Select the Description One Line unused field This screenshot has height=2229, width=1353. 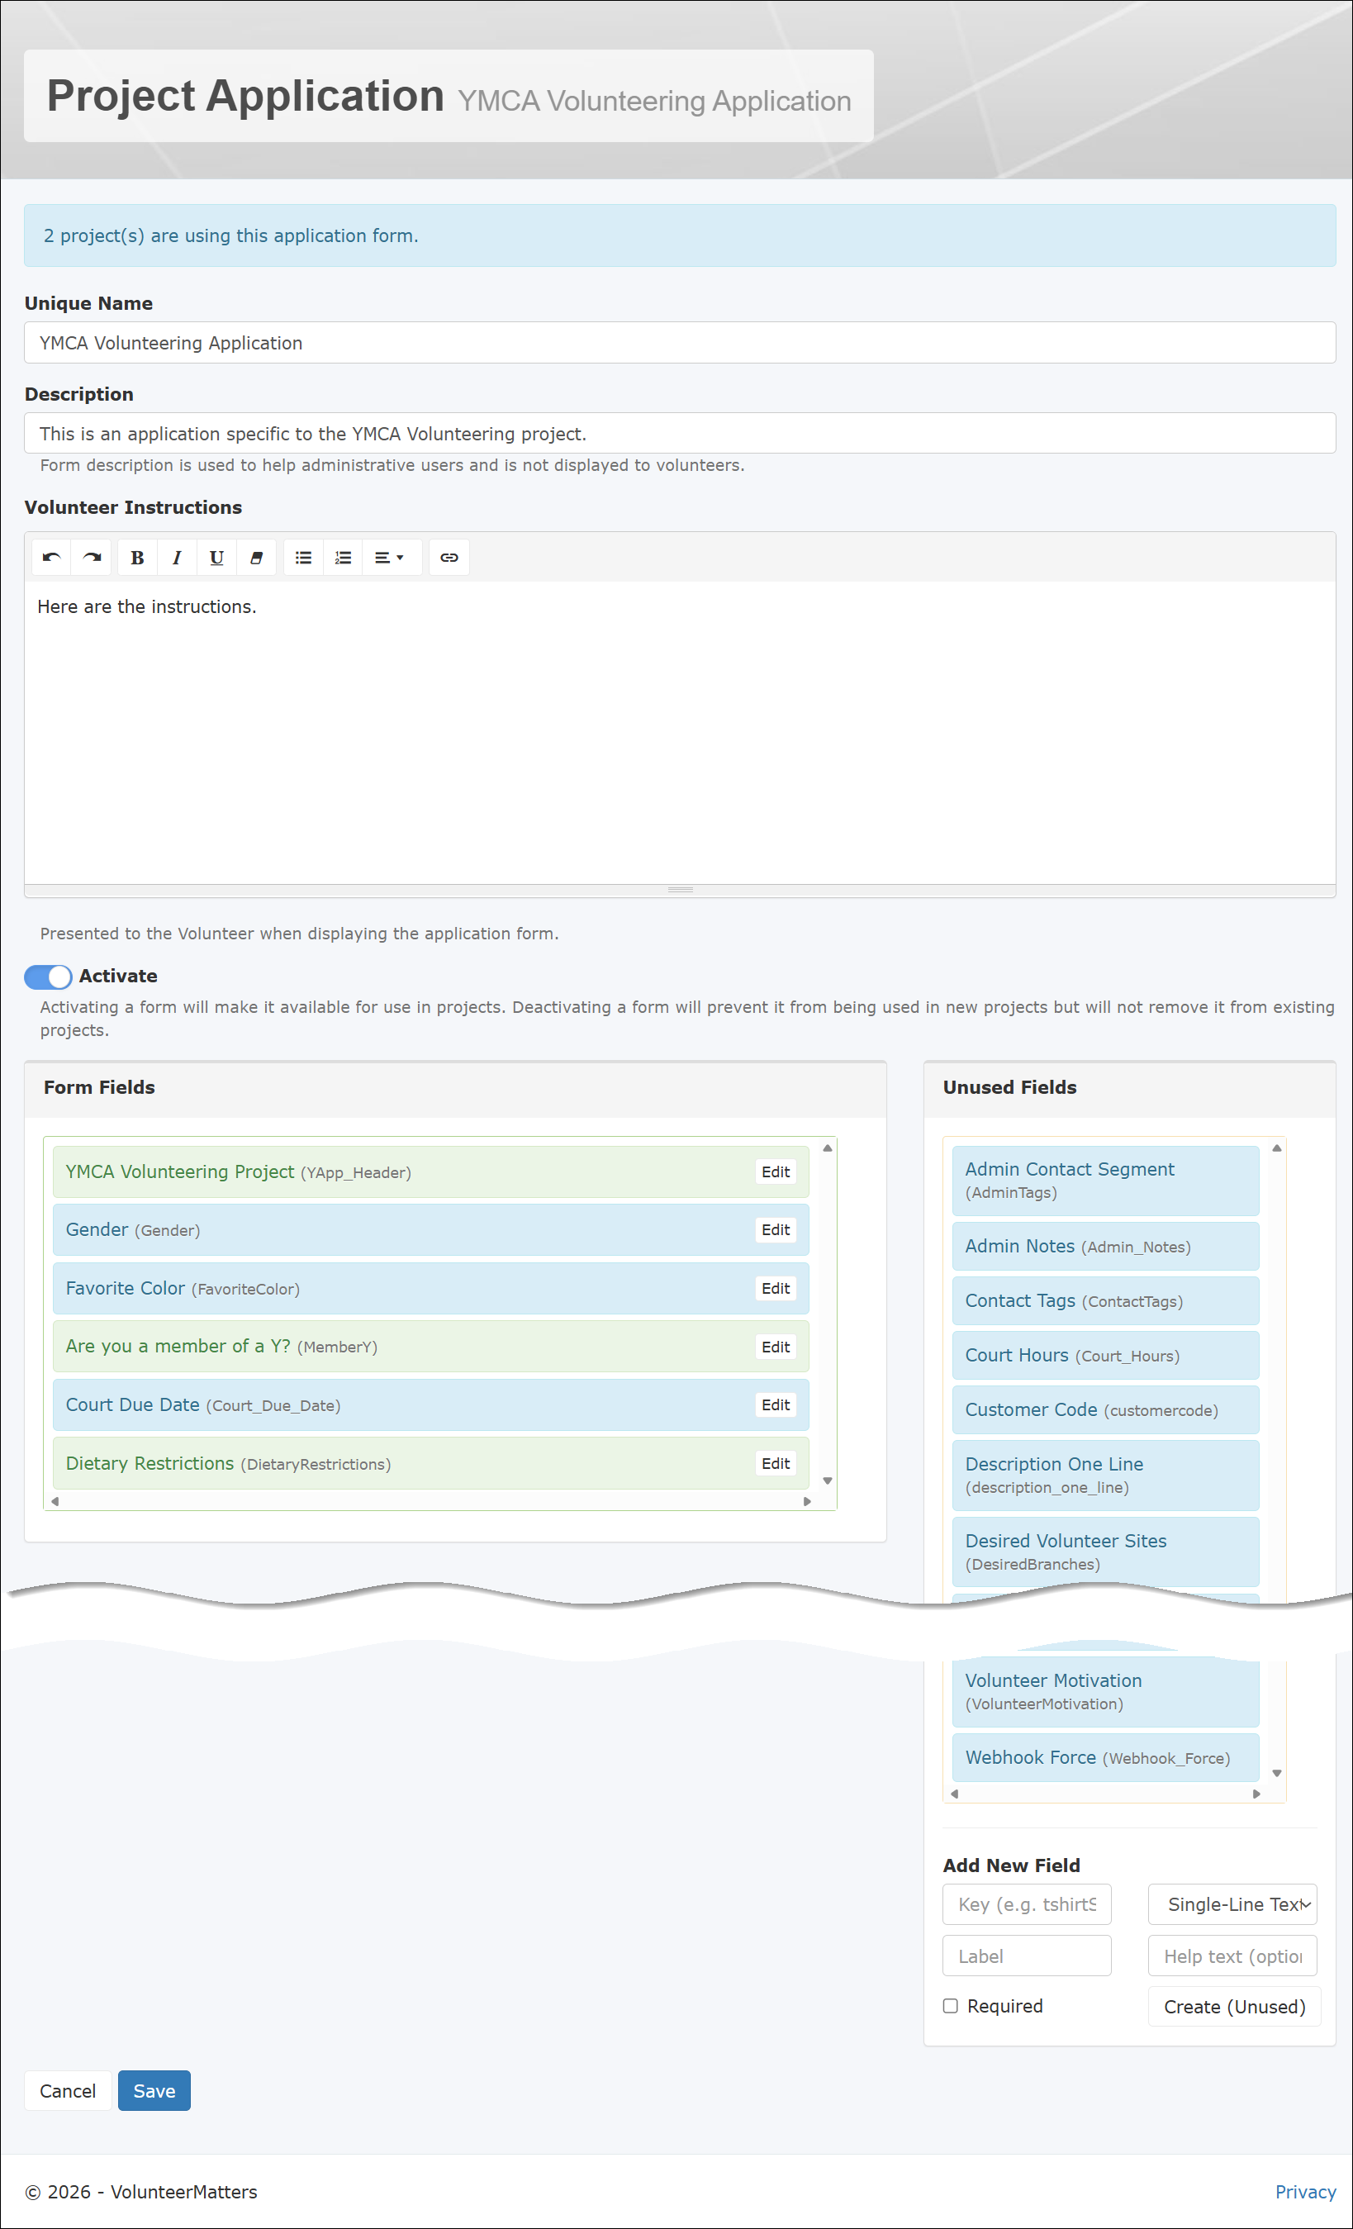[x=1106, y=1476]
